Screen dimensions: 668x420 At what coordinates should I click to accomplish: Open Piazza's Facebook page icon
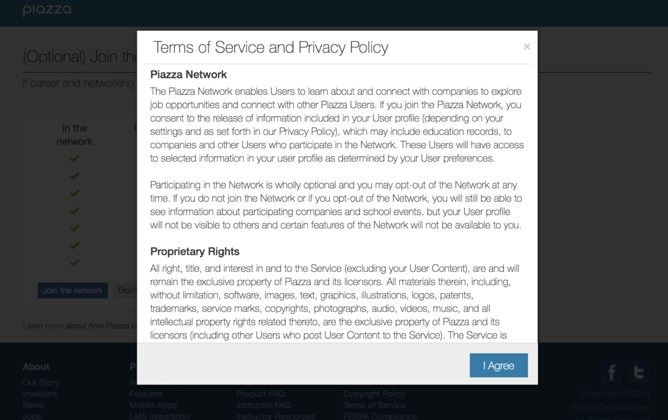coord(611,372)
